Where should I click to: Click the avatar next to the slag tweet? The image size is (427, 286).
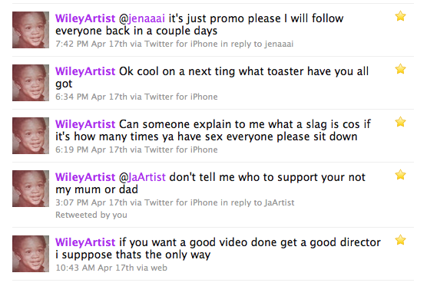point(31,136)
